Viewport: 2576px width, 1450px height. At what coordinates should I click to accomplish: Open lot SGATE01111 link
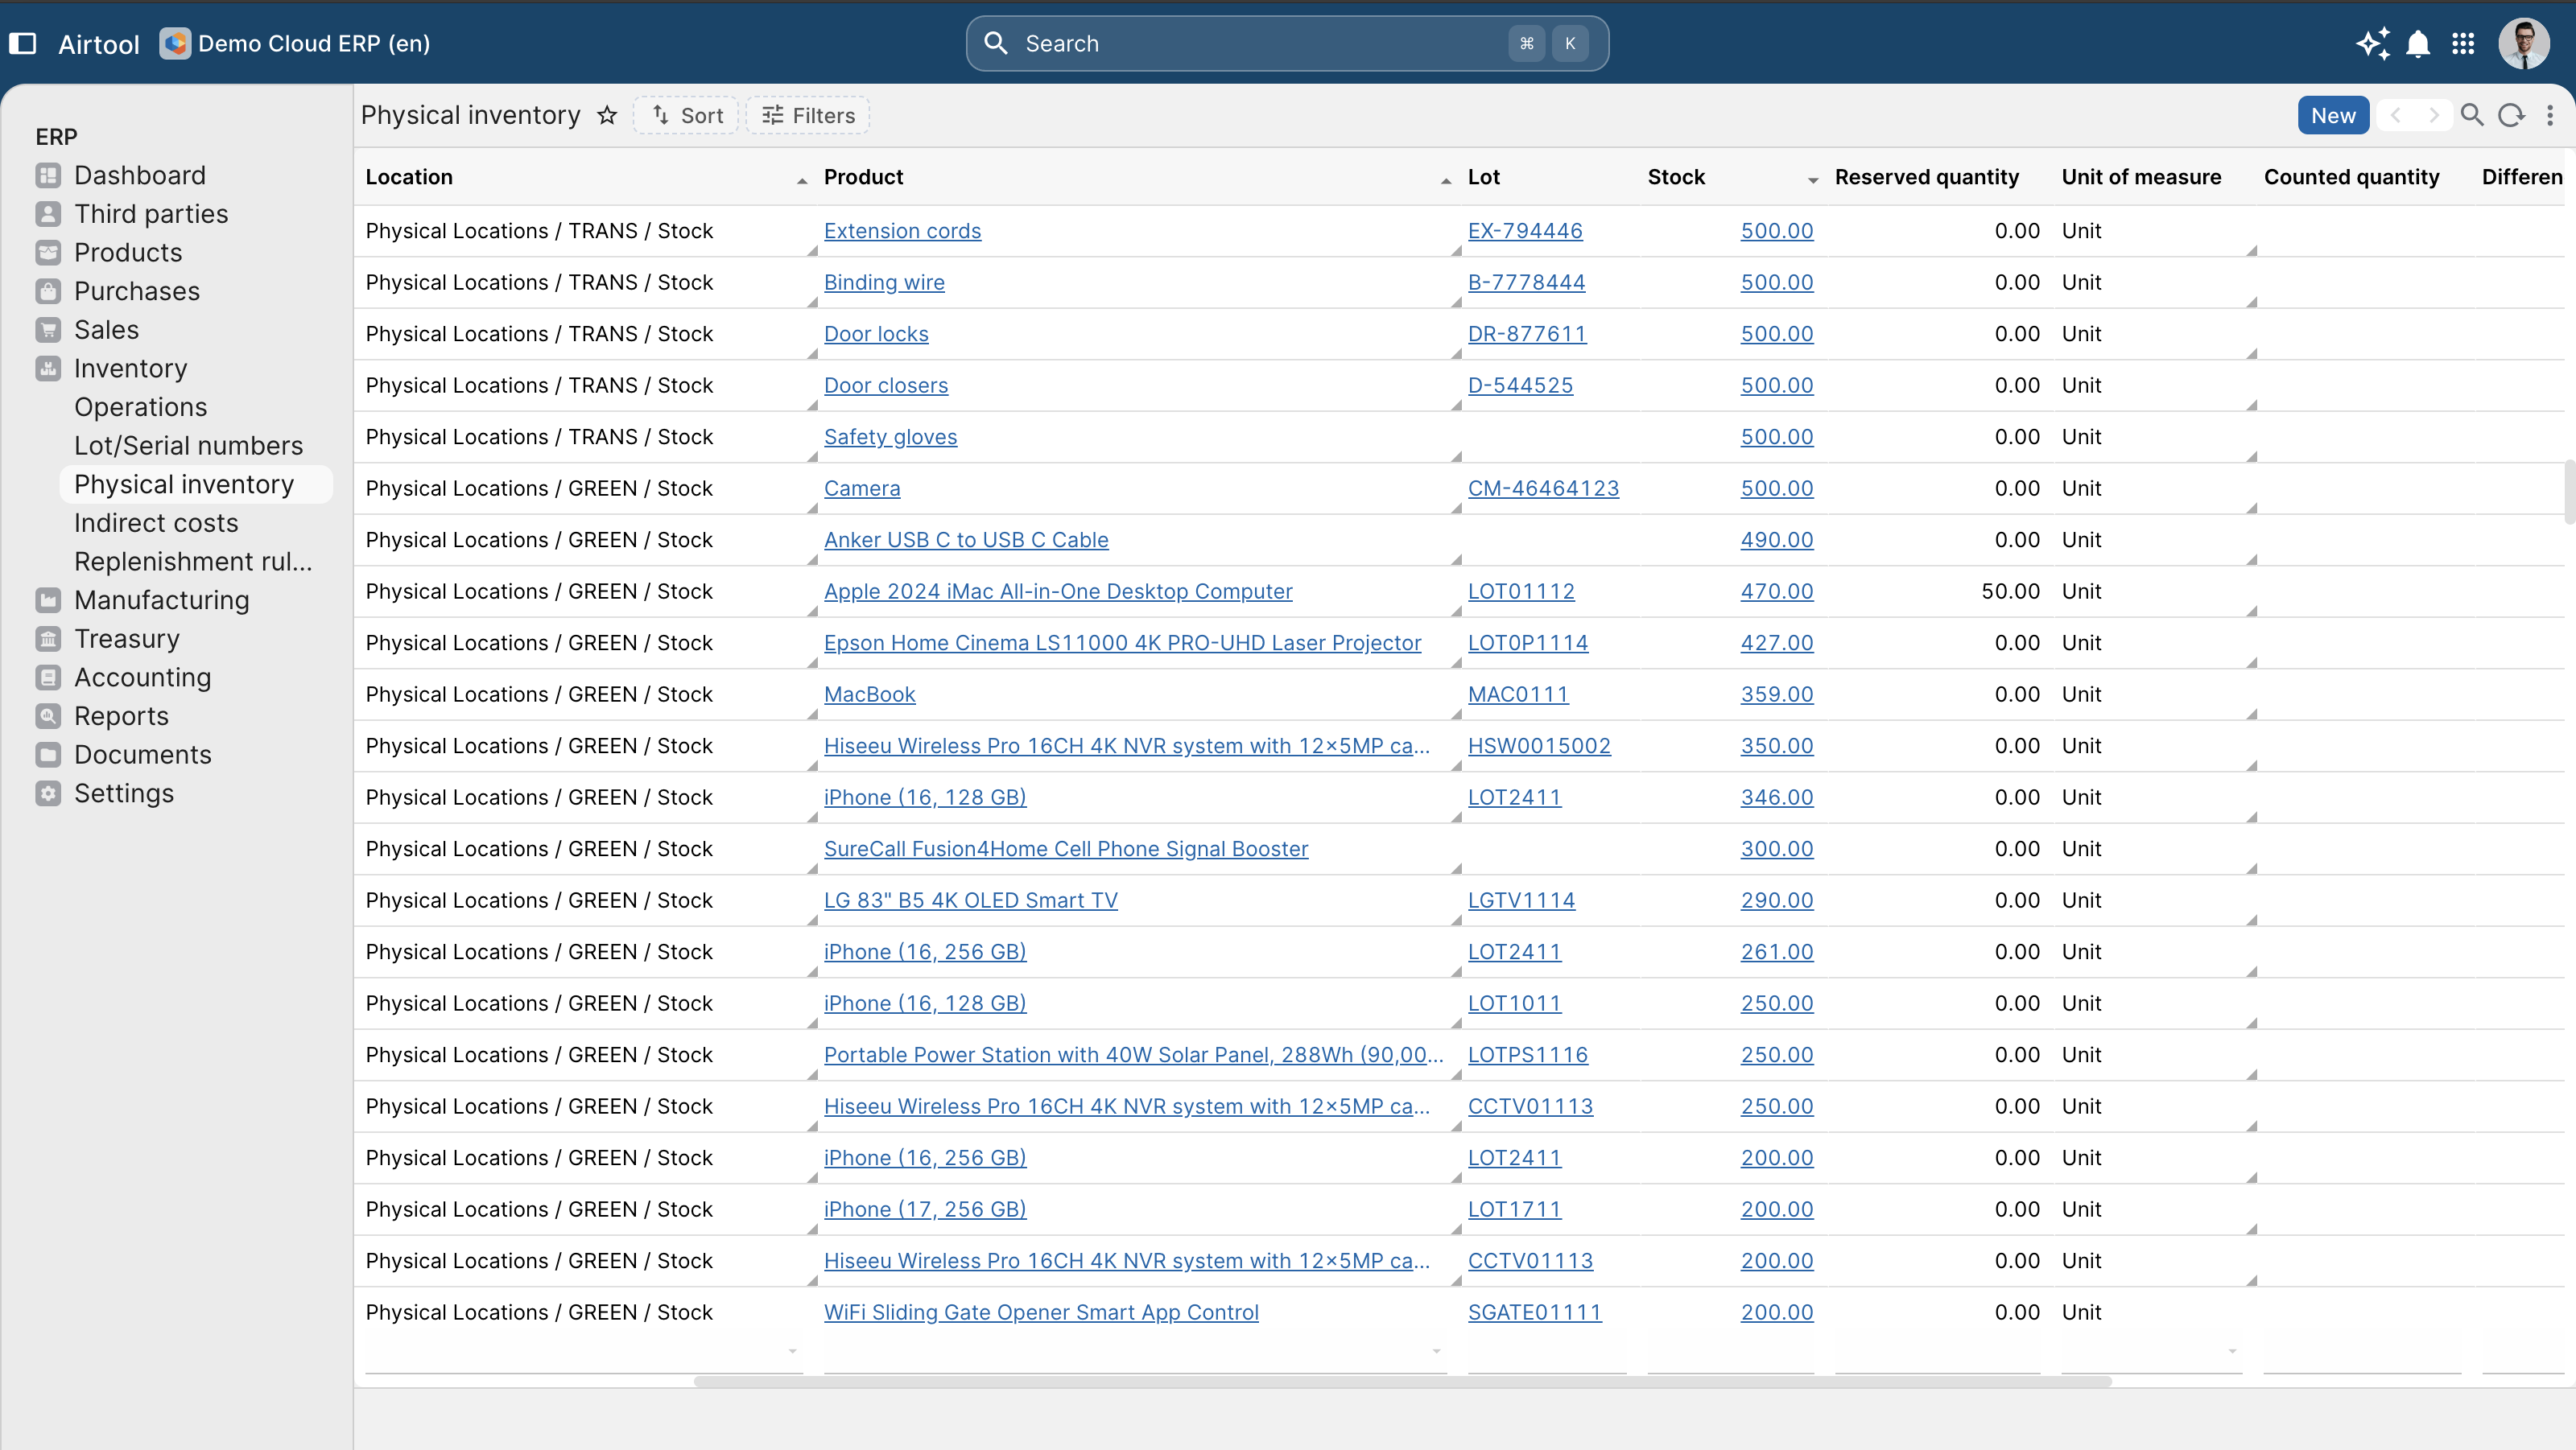tap(1534, 1312)
